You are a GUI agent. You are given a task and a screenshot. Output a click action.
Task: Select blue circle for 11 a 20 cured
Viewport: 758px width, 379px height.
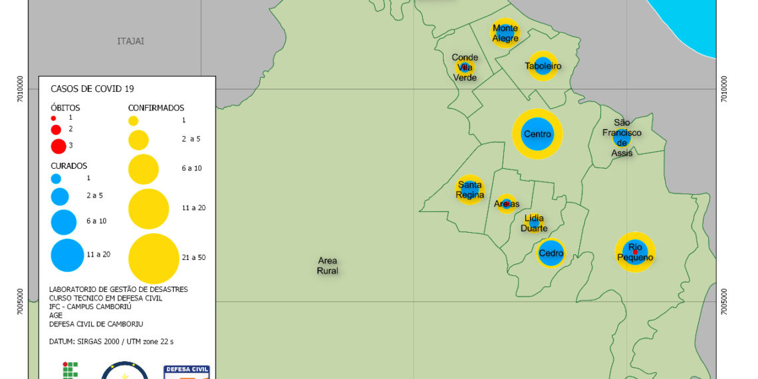coord(67,255)
